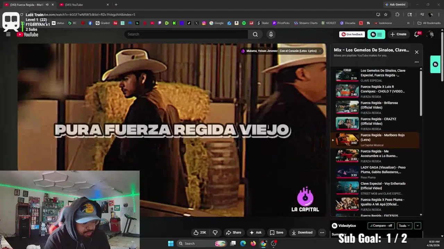Switch to the (341) YouTube tab
This screenshot has height=249, width=444.
83,5
